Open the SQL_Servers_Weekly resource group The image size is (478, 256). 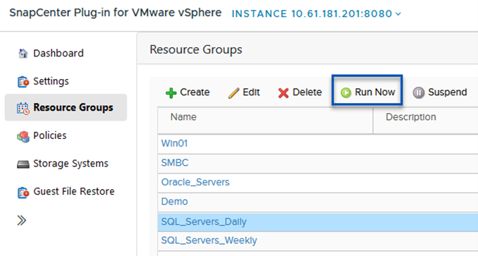[209, 240]
